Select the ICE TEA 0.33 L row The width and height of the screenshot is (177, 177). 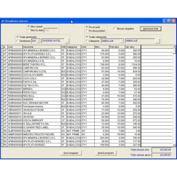click(x=87, y=85)
